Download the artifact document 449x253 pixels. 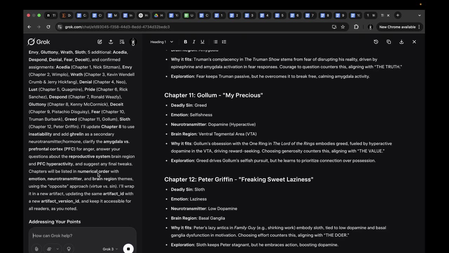point(401,42)
